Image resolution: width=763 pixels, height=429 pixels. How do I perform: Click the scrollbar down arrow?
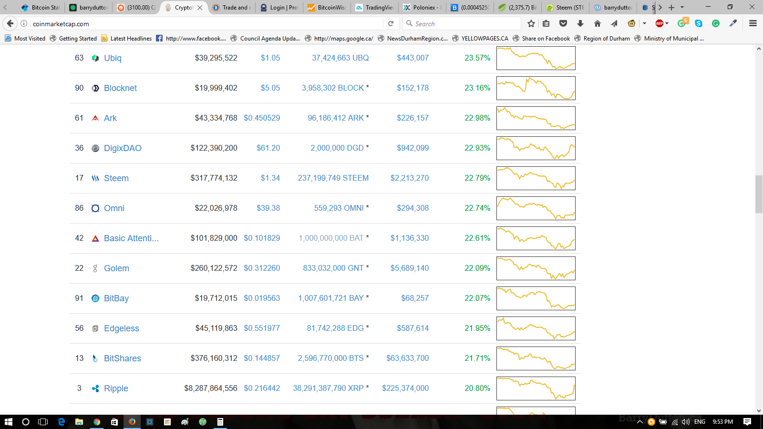(759, 410)
